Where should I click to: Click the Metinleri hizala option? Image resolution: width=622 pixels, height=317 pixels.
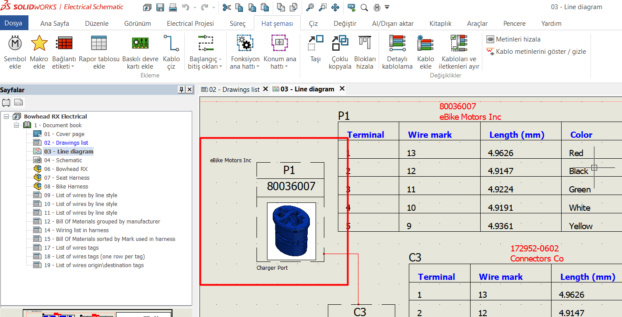(513, 39)
